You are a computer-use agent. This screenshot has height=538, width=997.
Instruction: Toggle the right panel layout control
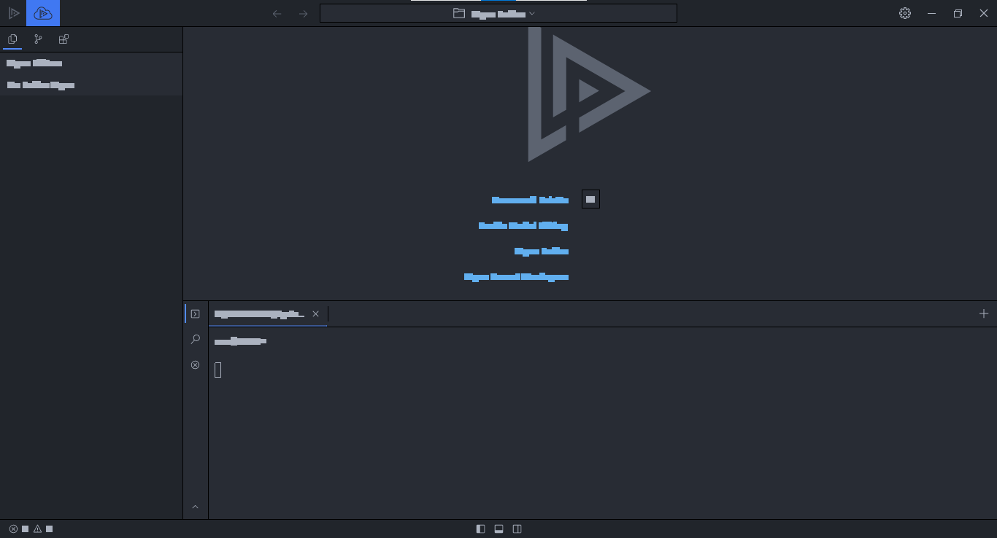pyautogui.click(x=517, y=529)
